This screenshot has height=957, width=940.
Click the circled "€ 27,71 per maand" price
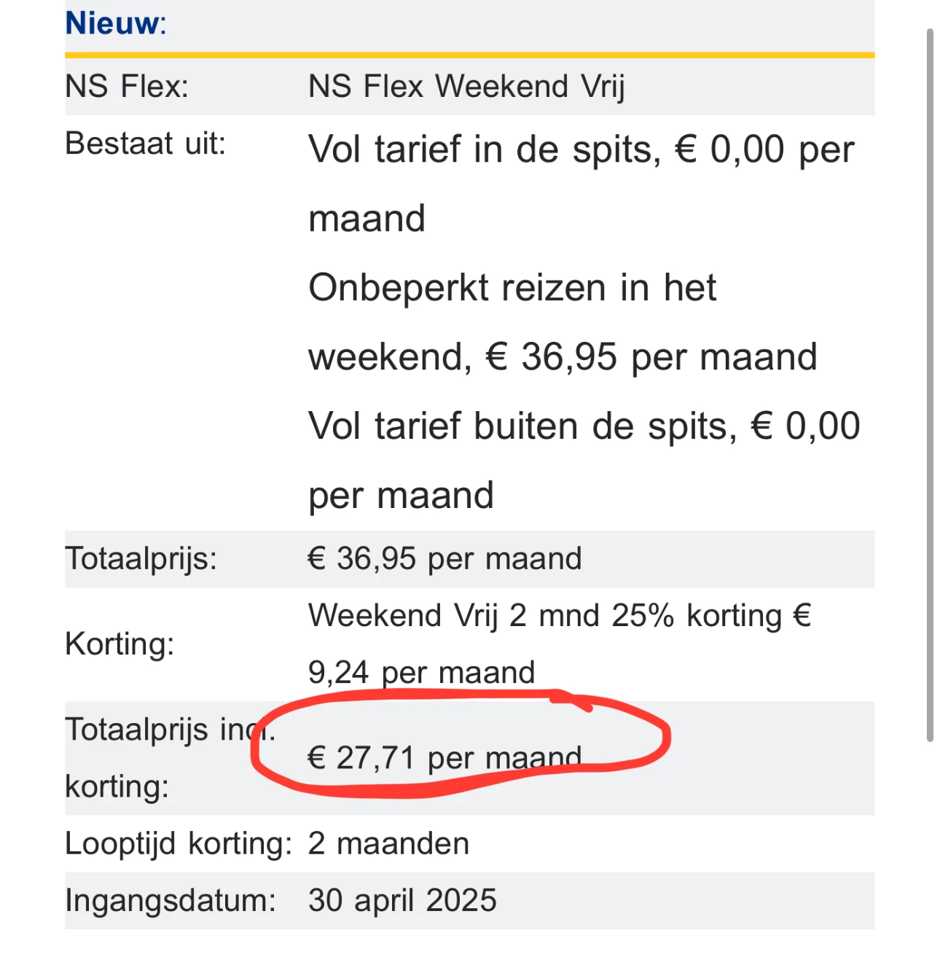pyautogui.click(x=444, y=758)
